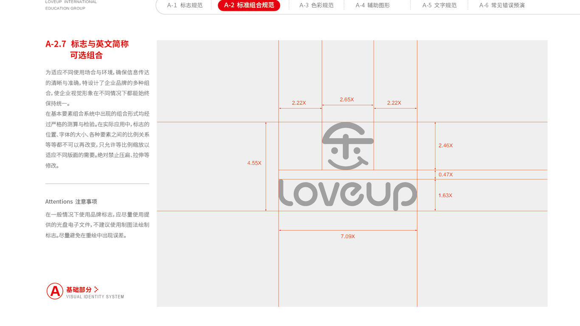Select the 2.65X width dimension label
The height and width of the screenshot is (326, 580).
[347, 100]
